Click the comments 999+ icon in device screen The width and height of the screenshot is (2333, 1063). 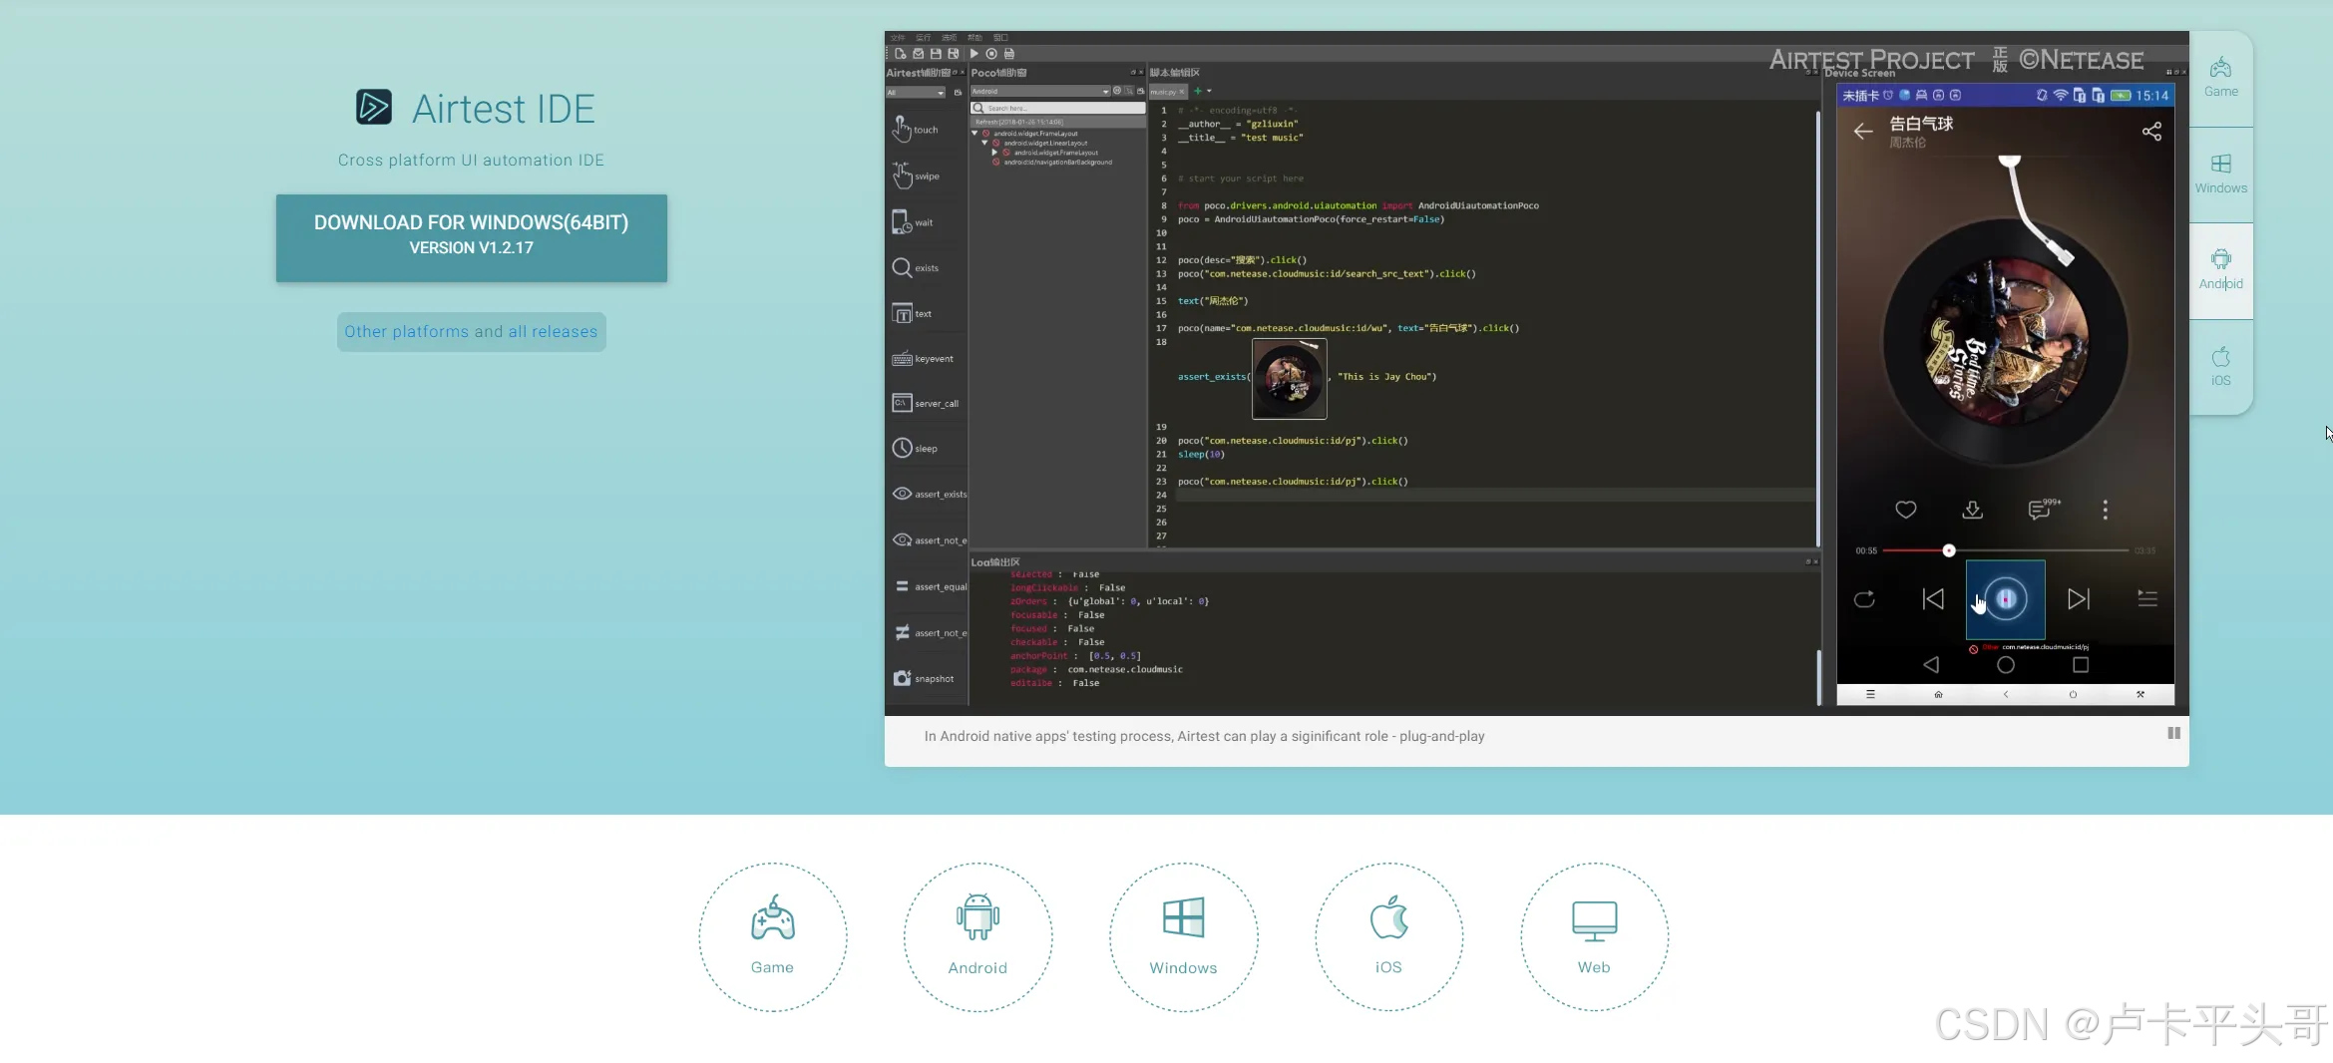pos(2043,509)
